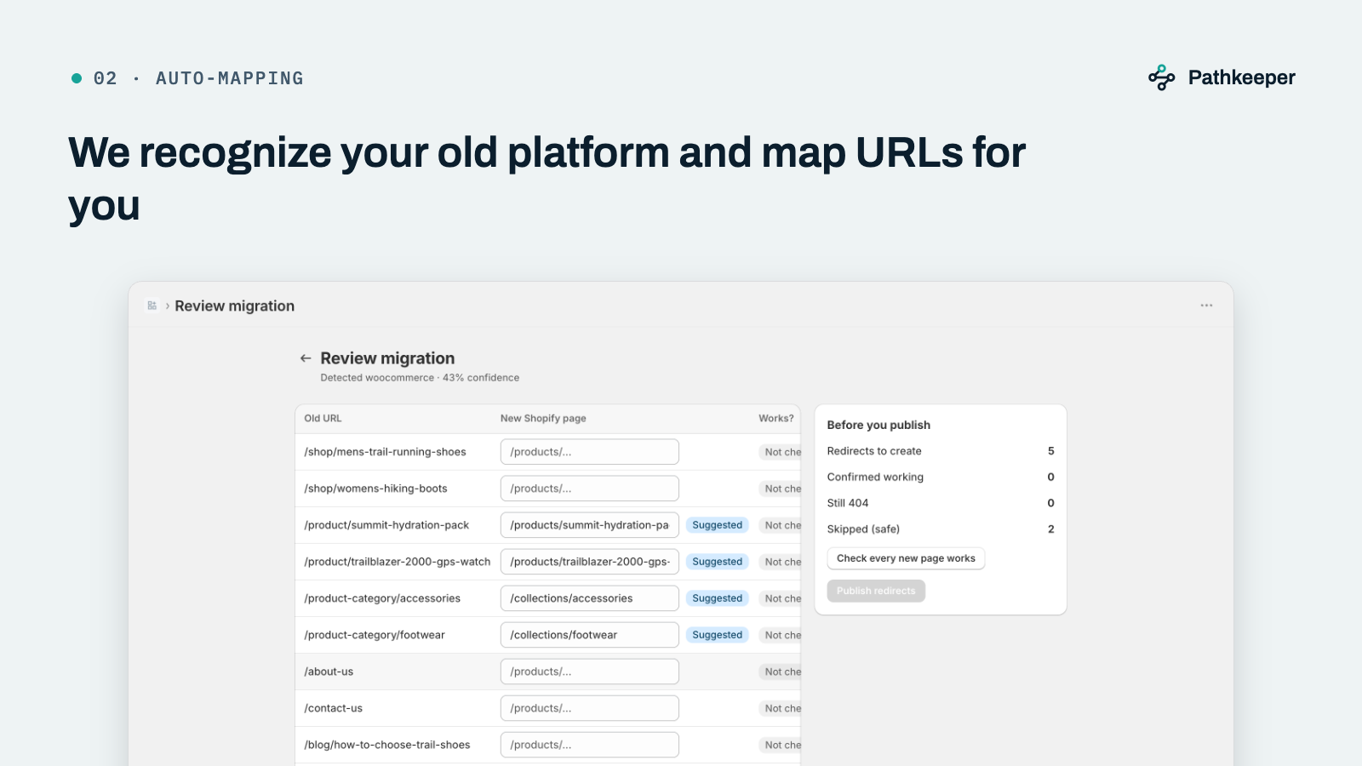
Task: Select the /product/summit-hydration-pack old URL
Action: point(386,525)
